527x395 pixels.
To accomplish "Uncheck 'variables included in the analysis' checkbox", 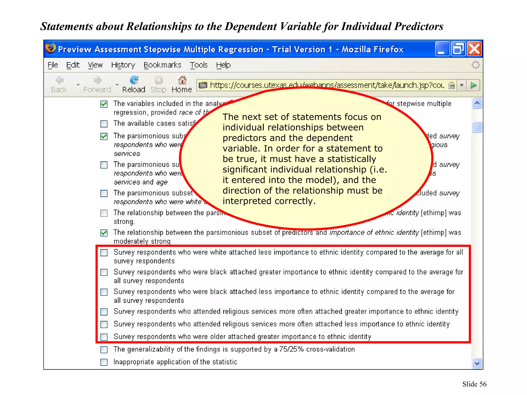I will pos(104,104).
